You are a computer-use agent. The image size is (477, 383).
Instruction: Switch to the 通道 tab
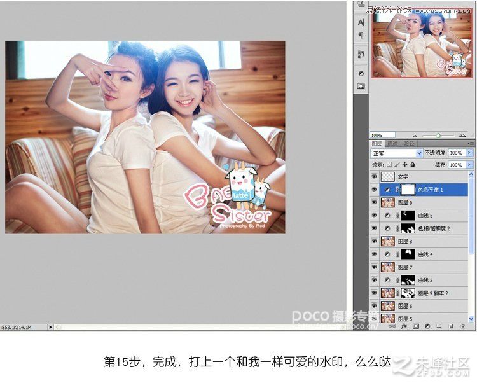392,143
